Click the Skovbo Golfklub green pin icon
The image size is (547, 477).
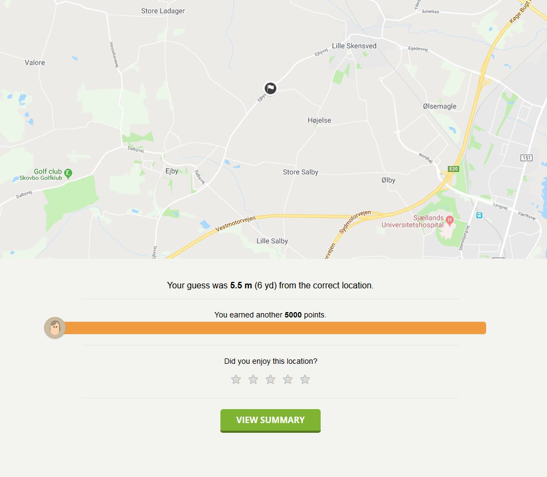point(68,174)
